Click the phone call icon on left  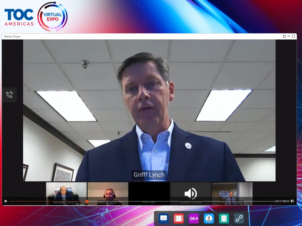coord(9,94)
